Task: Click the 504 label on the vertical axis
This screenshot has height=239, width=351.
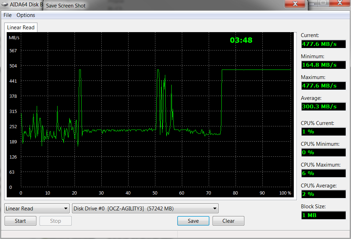Action: (x=13, y=66)
